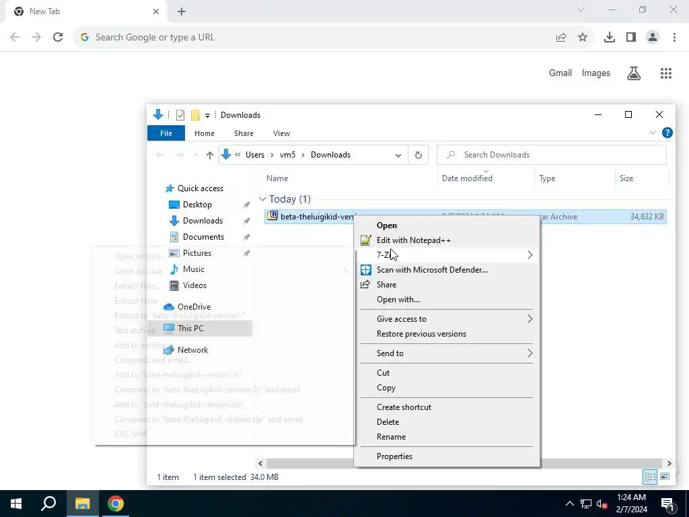Sort by Date modified column header
This screenshot has height=517, width=689.
click(x=467, y=178)
